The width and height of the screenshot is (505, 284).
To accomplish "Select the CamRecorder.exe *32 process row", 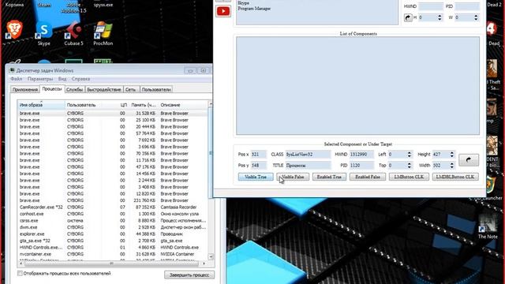I will [x=113, y=207].
